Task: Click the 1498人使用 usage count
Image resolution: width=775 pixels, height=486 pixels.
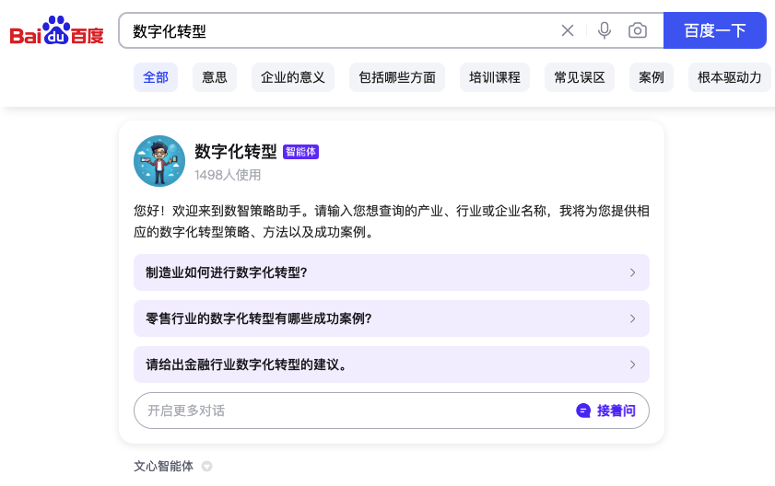Action: (x=228, y=175)
